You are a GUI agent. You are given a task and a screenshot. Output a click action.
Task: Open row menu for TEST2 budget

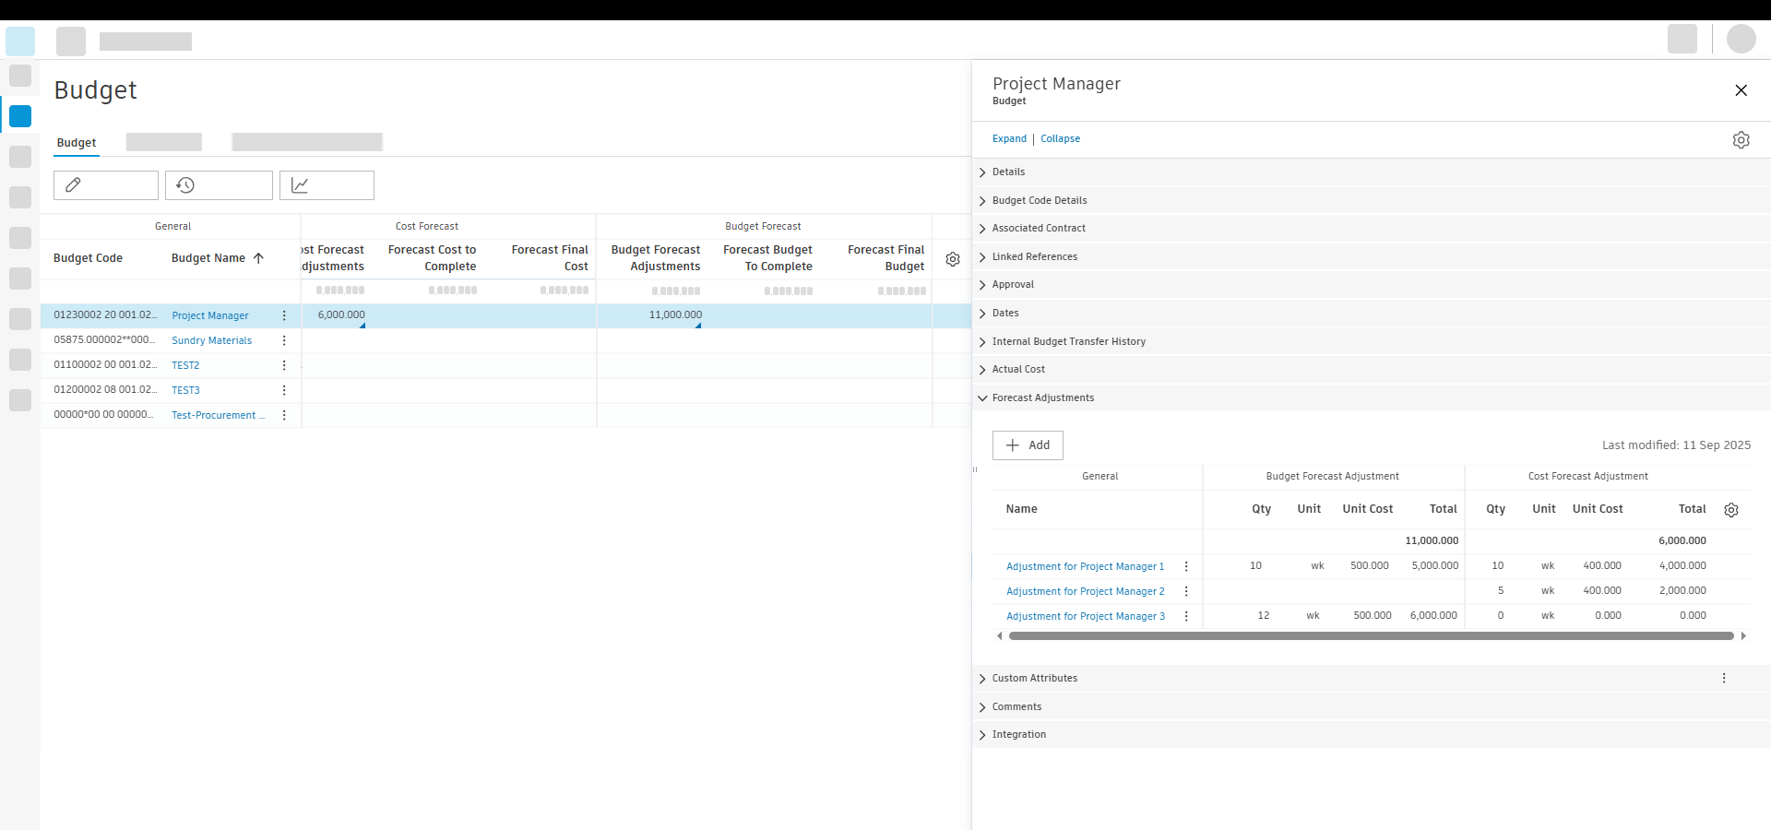coord(284,365)
